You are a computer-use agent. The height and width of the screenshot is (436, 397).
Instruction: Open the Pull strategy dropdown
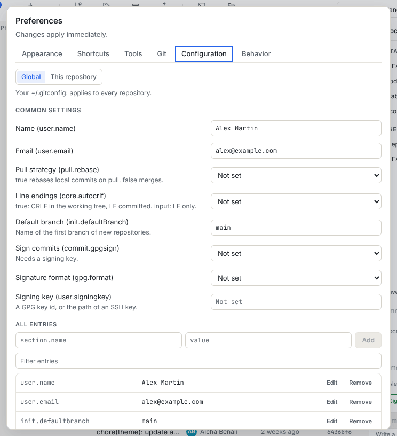coord(296,175)
